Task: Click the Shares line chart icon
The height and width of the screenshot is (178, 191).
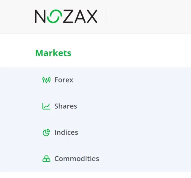Action: [x=46, y=106]
